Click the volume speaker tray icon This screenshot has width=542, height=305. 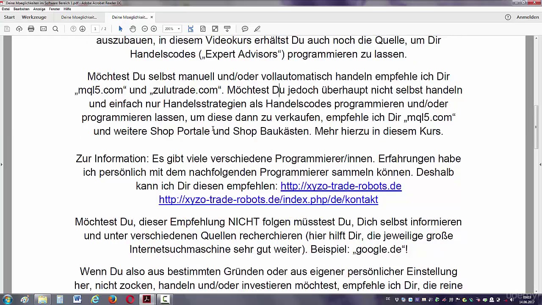click(x=512, y=299)
